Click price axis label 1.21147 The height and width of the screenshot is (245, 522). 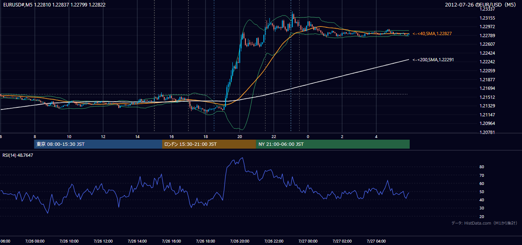click(487, 115)
